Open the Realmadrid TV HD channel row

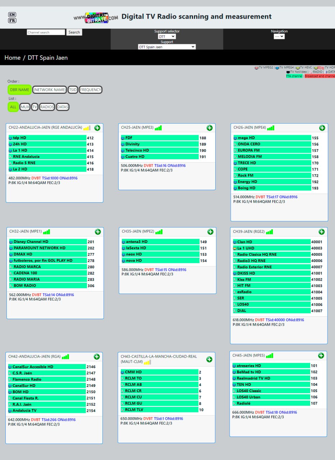[271, 378]
